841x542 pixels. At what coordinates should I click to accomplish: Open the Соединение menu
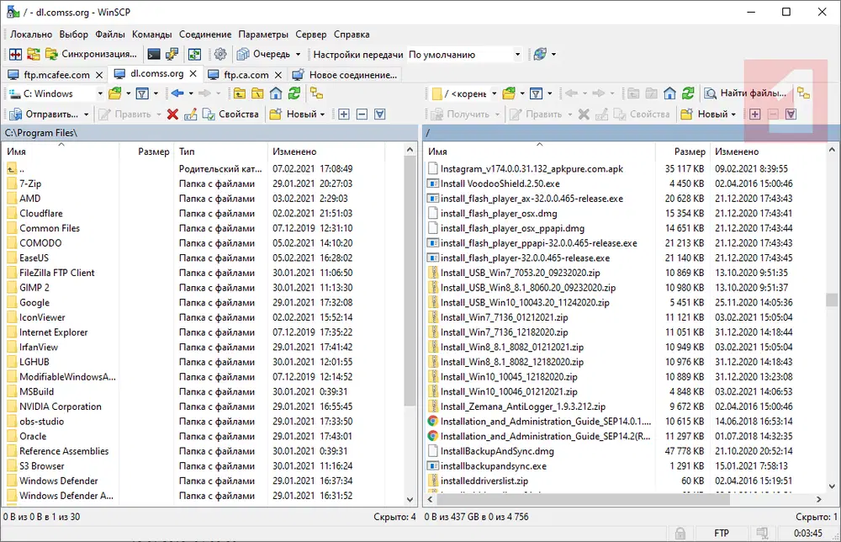click(x=205, y=35)
